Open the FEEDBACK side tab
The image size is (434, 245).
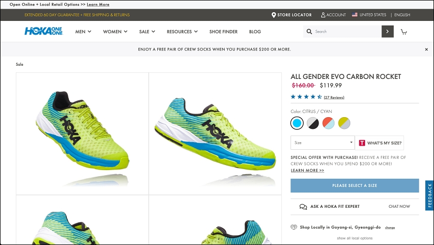coord(429,195)
